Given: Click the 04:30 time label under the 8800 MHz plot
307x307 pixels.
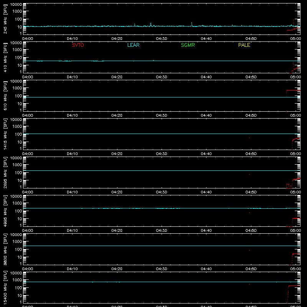Looking at the screenshot, I should click(162, 269).
